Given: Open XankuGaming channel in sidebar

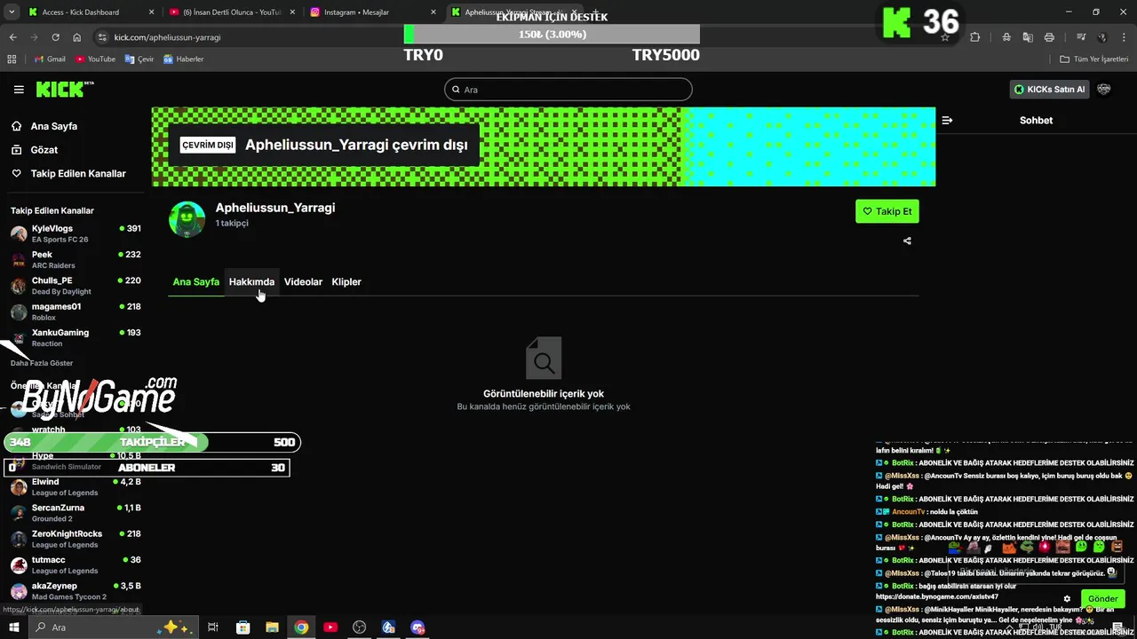Looking at the screenshot, I should coord(76,337).
